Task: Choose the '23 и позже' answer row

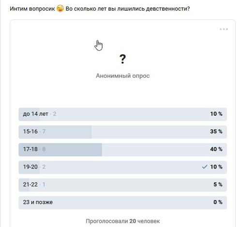Action: 123,202
